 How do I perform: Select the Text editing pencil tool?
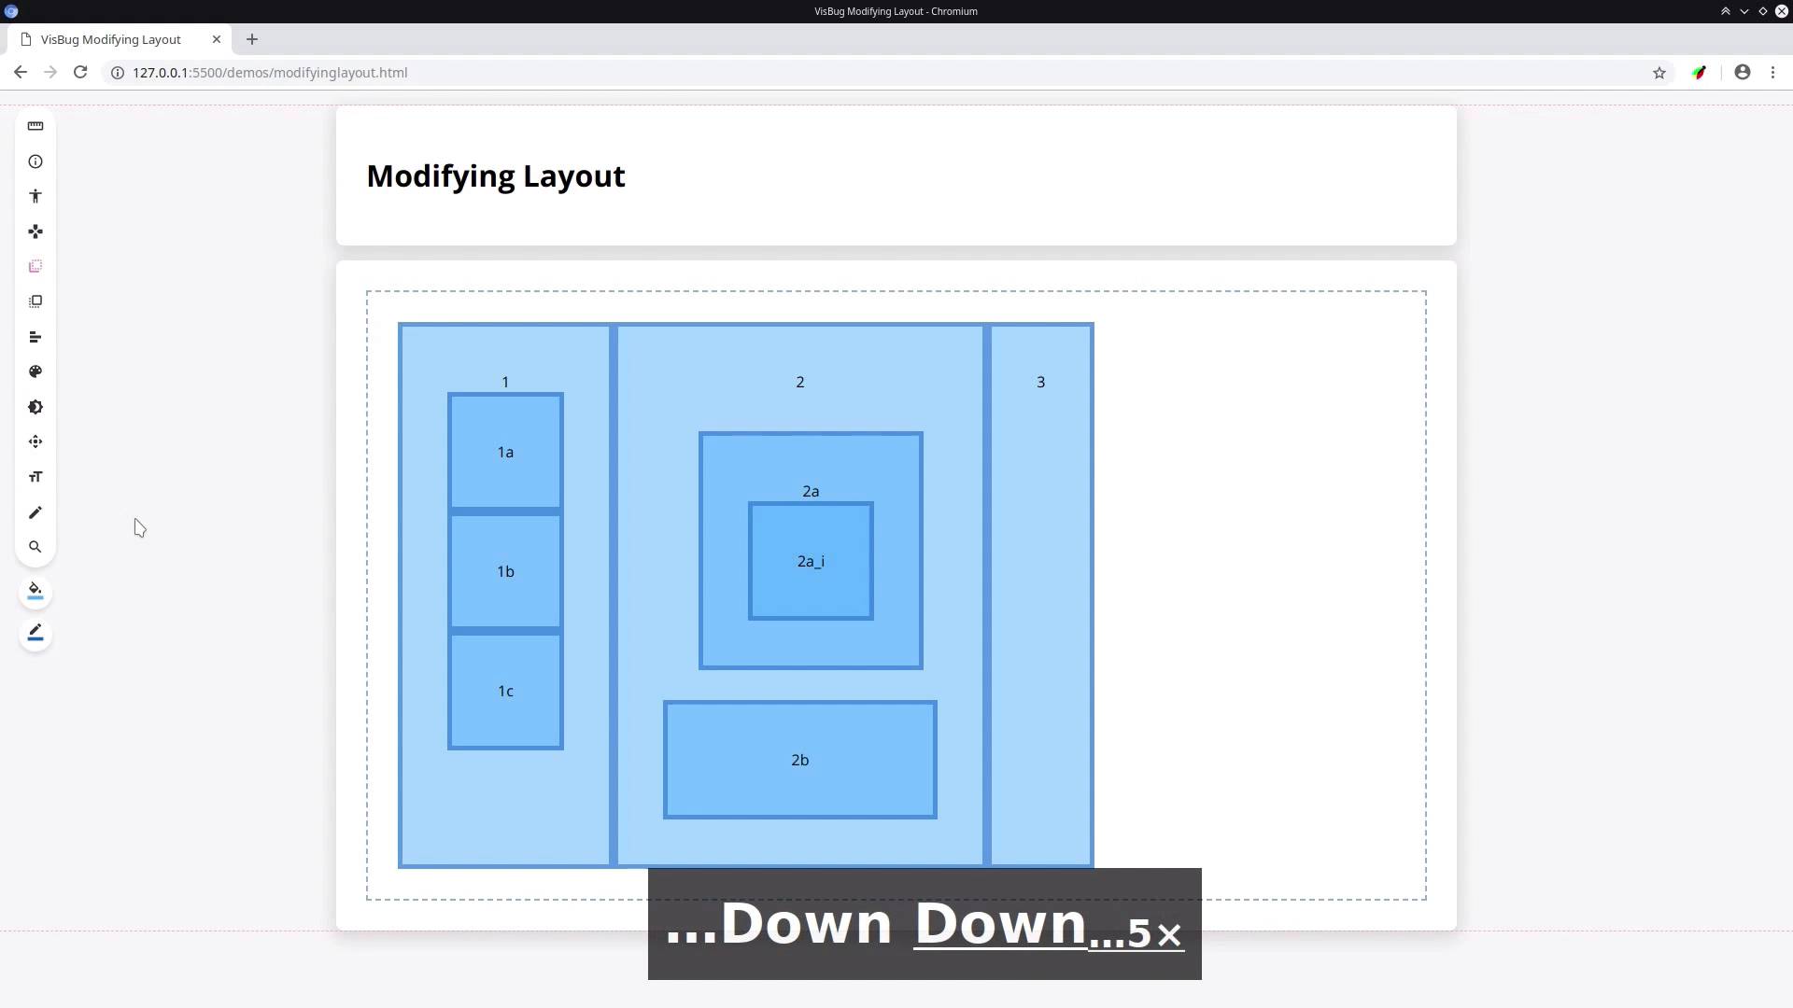(35, 512)
